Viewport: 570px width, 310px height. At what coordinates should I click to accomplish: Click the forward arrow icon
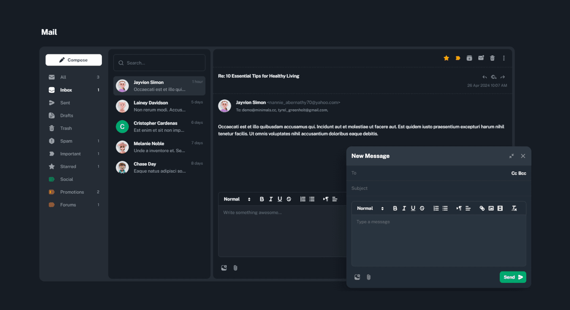(503, 77)
